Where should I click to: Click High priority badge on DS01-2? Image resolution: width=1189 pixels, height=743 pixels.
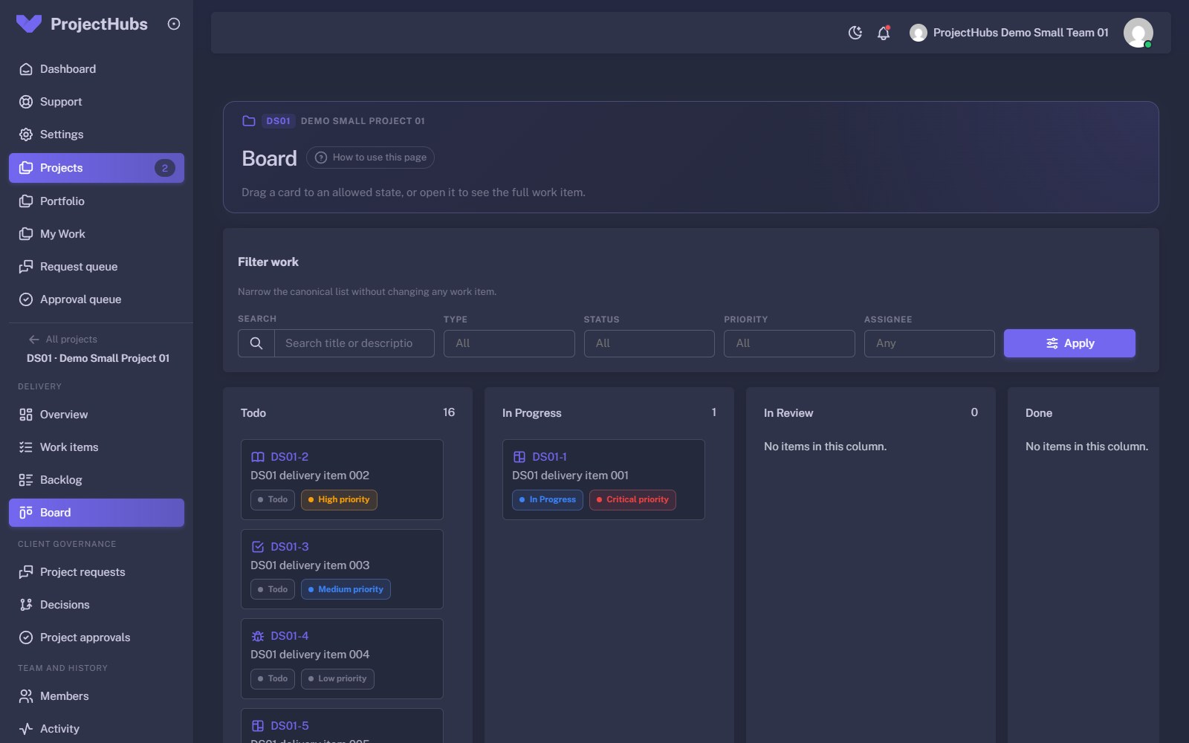339,500
